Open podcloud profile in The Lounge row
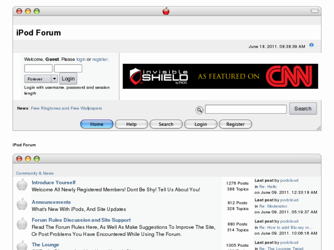The width and height of the screenshot is (334, 250). pyautogui.click(x=289, y=242)
